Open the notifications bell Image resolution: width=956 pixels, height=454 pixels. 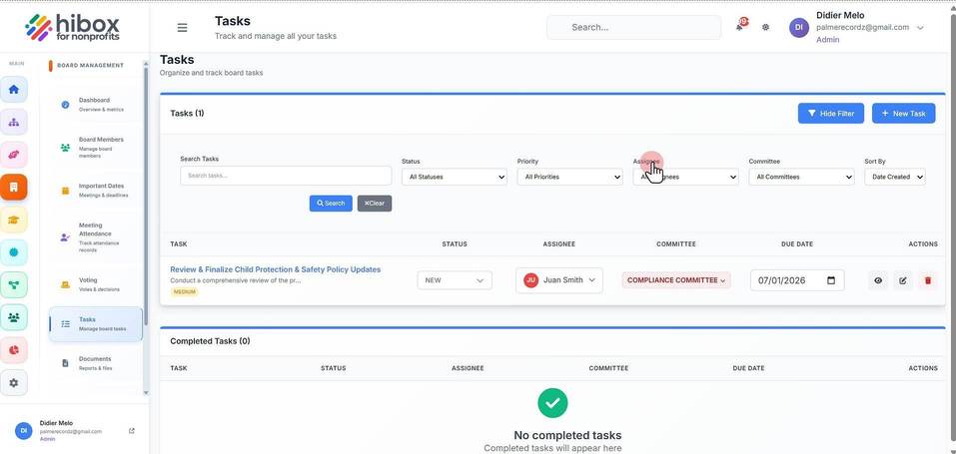tap(740, 26)
